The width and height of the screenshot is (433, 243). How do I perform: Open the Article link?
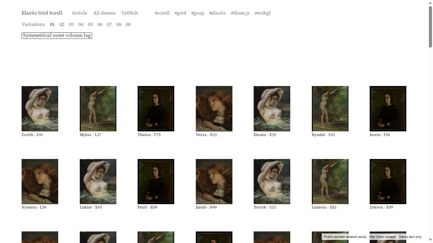coord(79,13)
